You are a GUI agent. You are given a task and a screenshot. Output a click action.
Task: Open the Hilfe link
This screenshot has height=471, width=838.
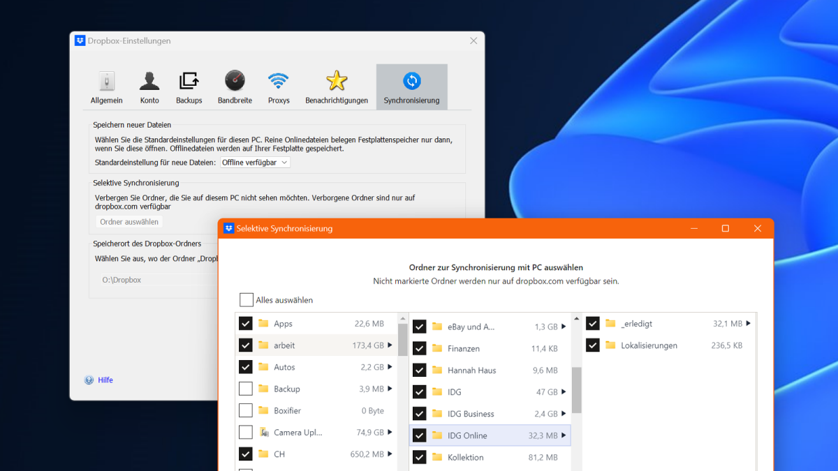(x=105, y=380)
